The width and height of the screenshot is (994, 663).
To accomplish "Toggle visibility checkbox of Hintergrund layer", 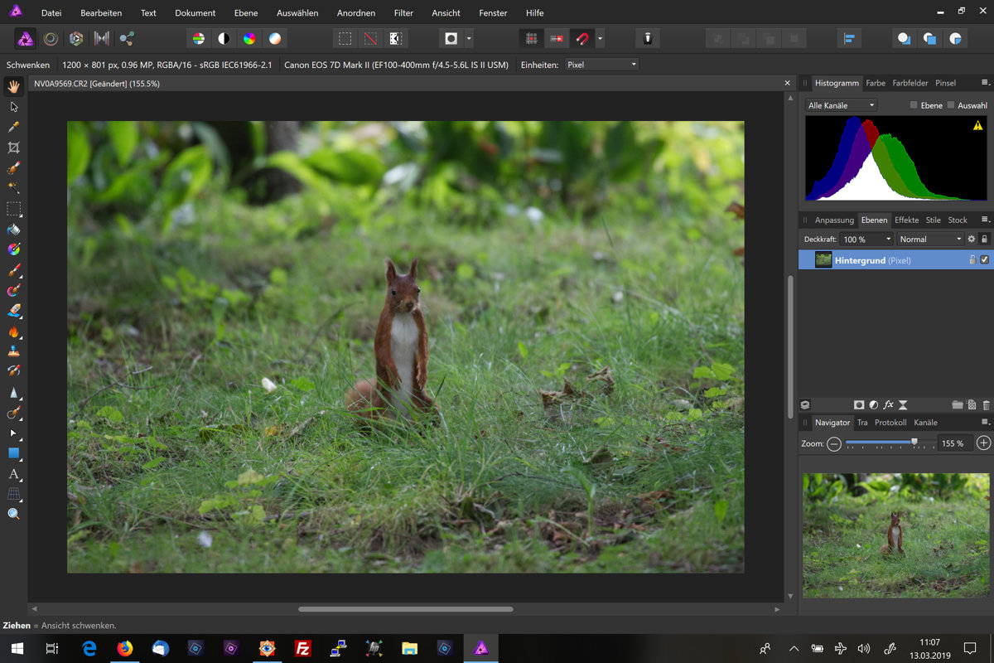I will coord(984,260).
